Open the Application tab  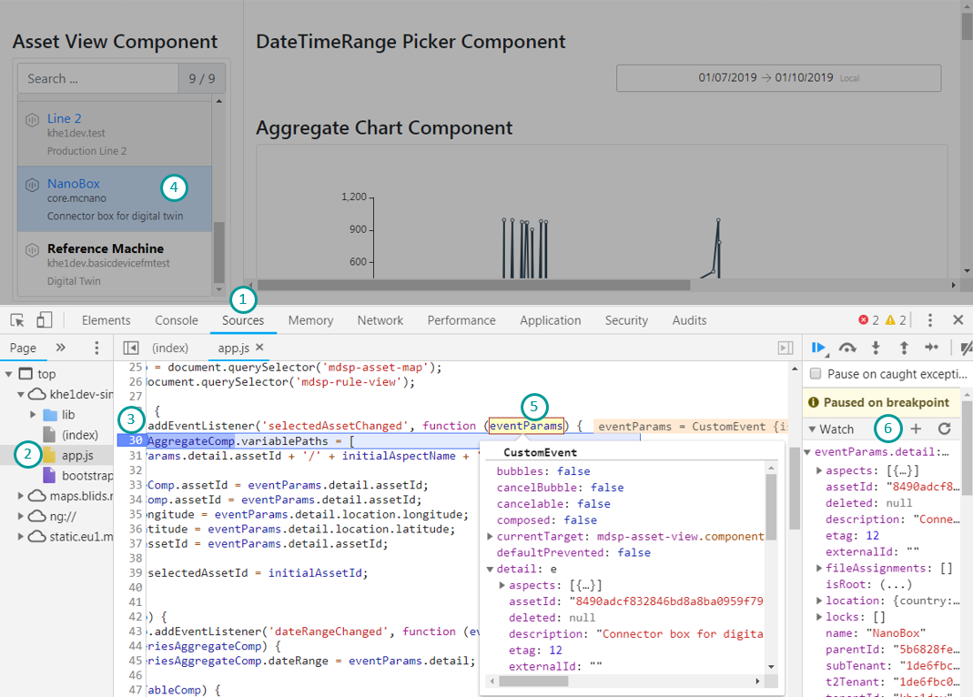(x=551, y=320)
